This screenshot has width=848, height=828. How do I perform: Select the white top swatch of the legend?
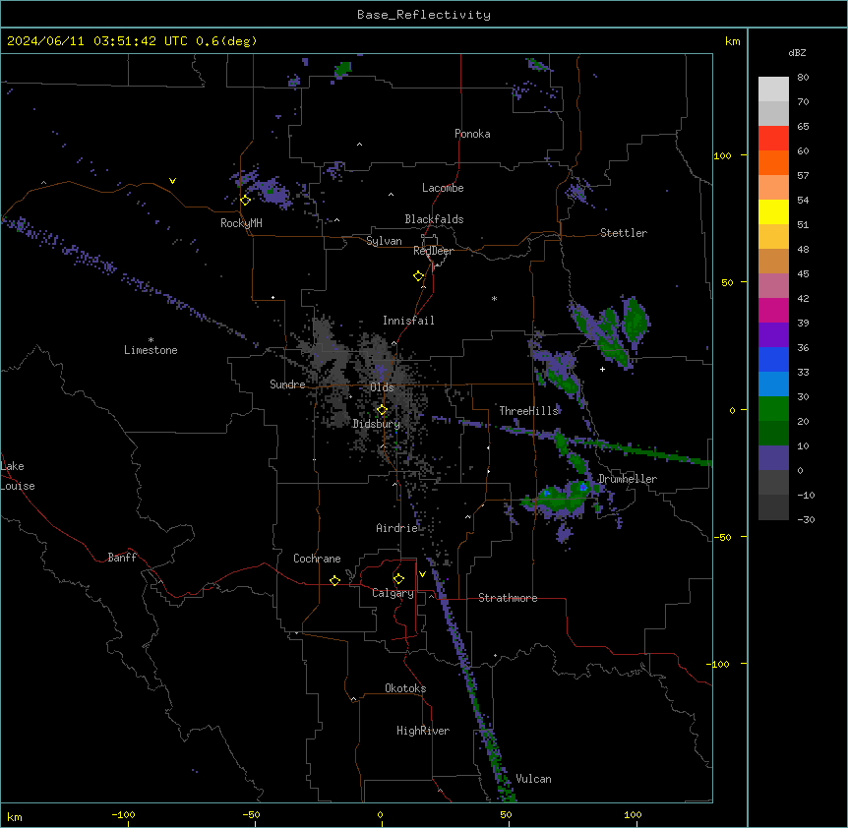tap(773, 89)
